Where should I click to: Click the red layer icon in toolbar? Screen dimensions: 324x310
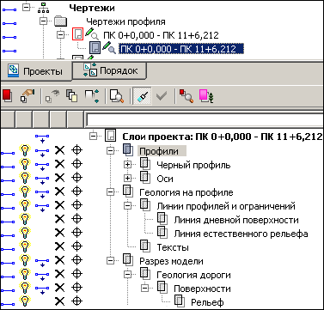pos(7,96)
